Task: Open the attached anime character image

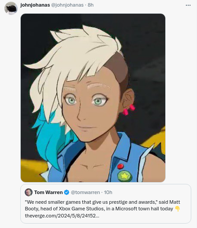Action: (93, 98)
